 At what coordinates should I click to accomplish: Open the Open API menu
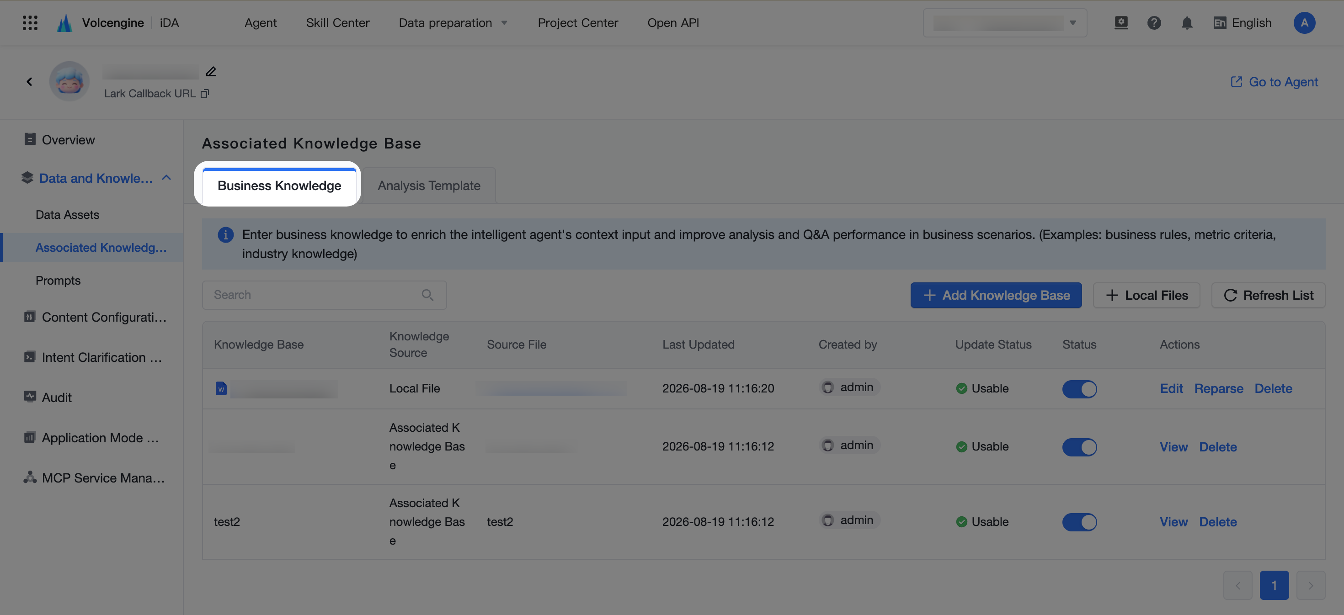click(673, 23)
